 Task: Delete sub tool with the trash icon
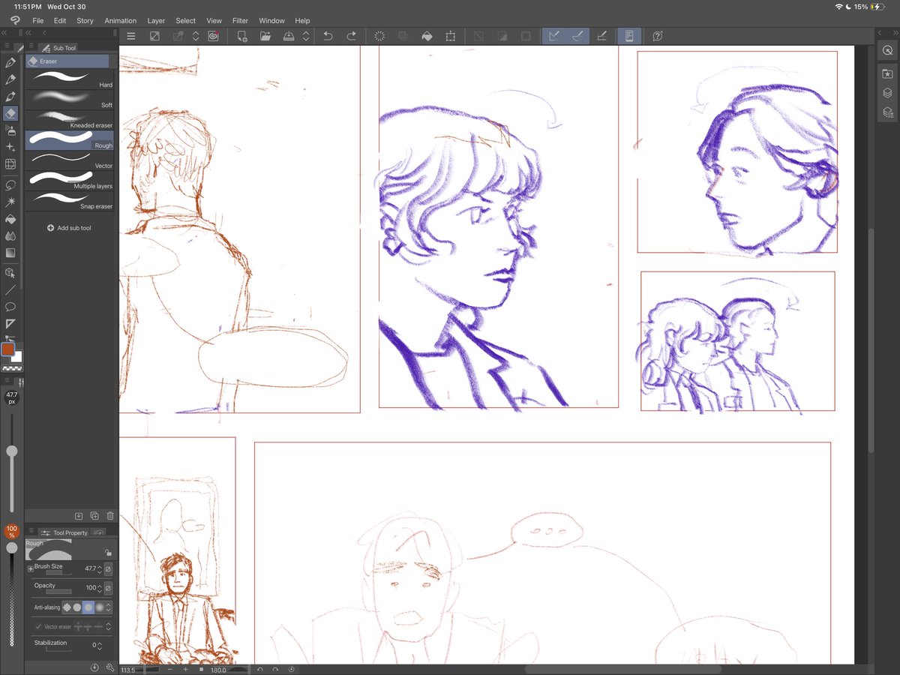pos(110,516)
